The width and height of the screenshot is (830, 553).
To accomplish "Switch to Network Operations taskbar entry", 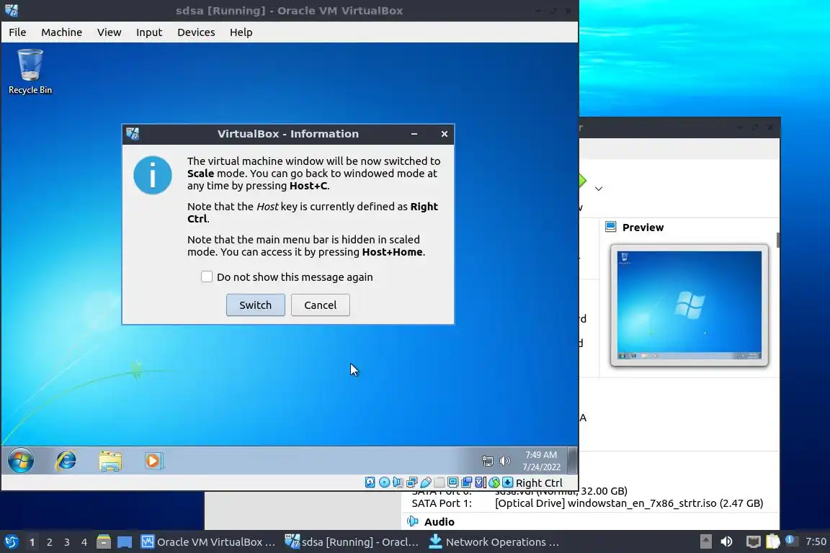I will tap(494, 542).
